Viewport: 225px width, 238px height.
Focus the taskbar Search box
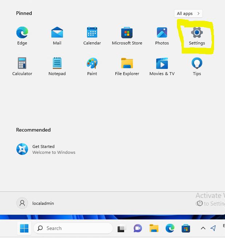pyautogui.click(x=73, y=228)
